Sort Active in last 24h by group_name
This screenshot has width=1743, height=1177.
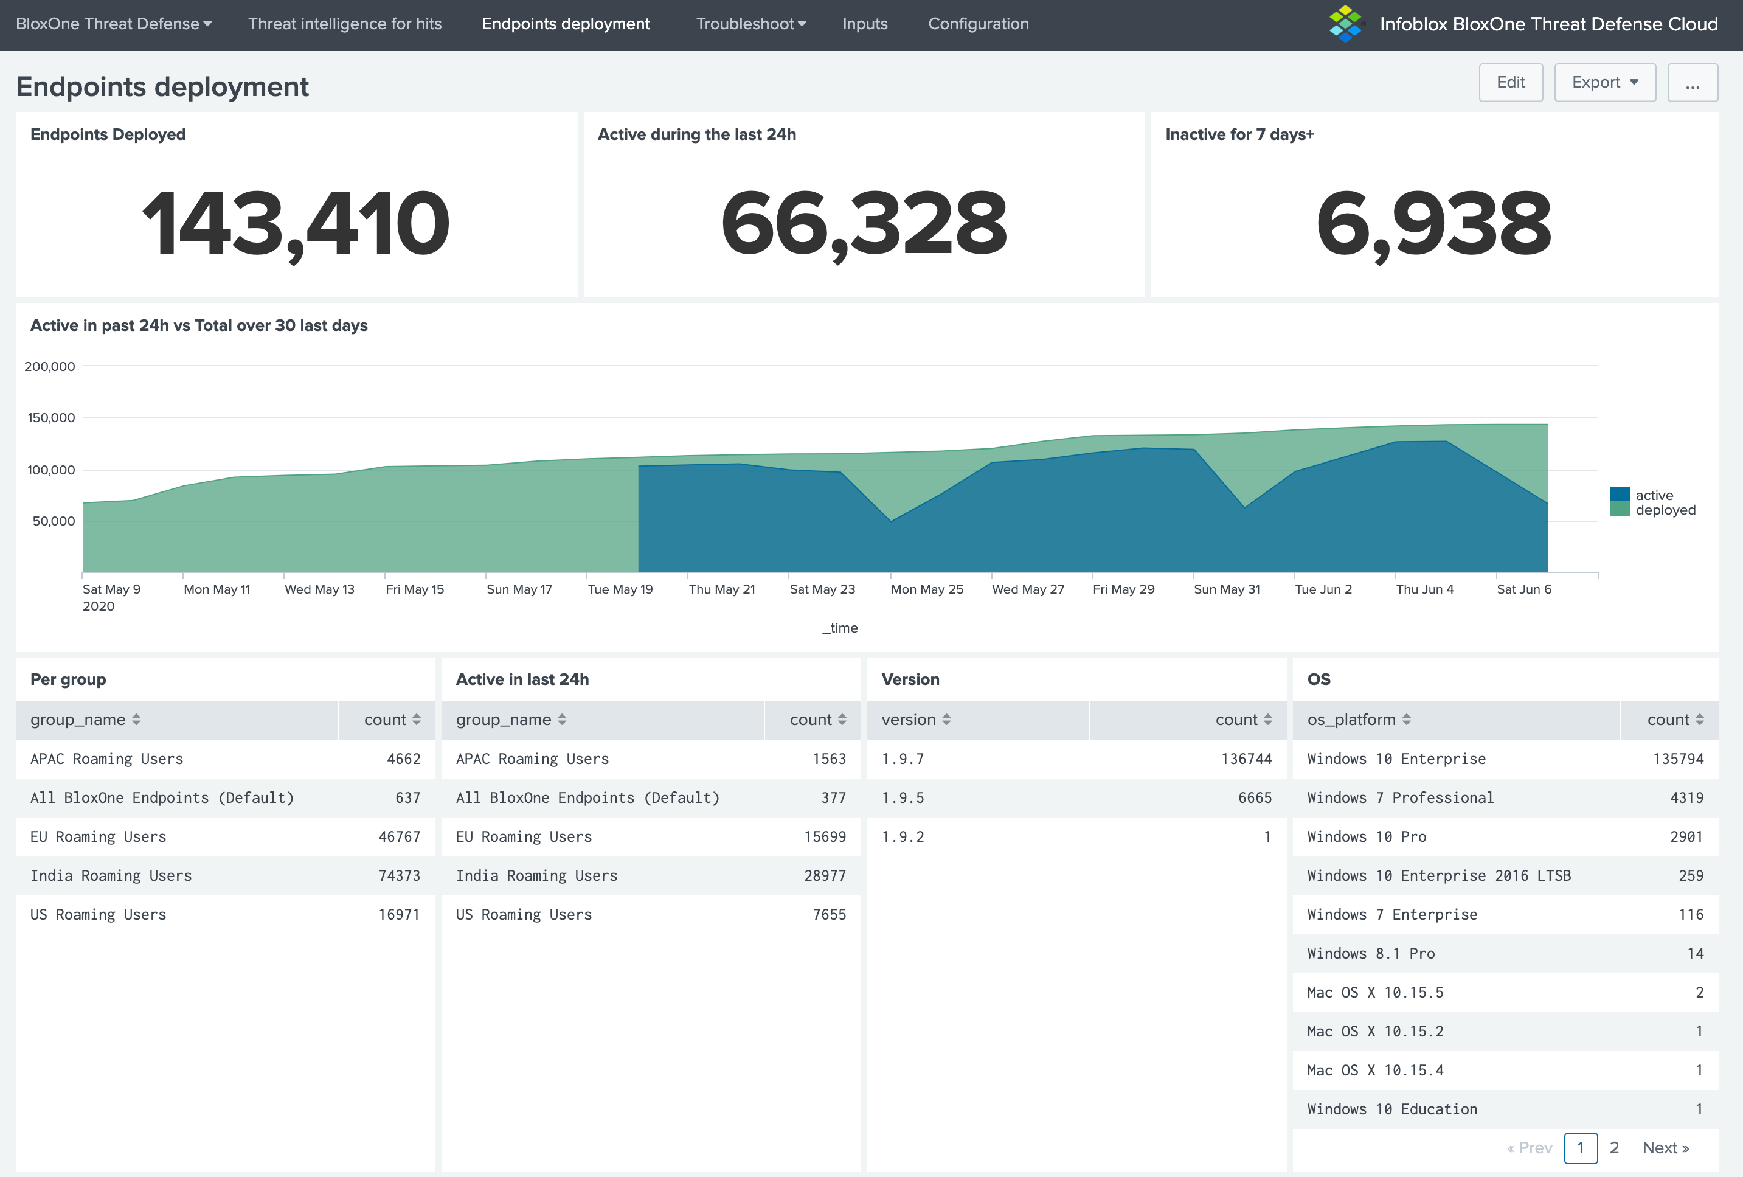coord(511,720)
